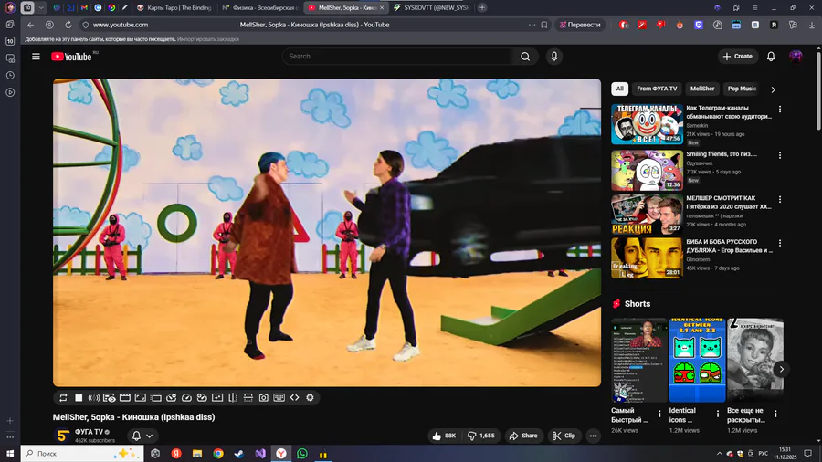Open the sound boost waves icon

coord(94,398)
